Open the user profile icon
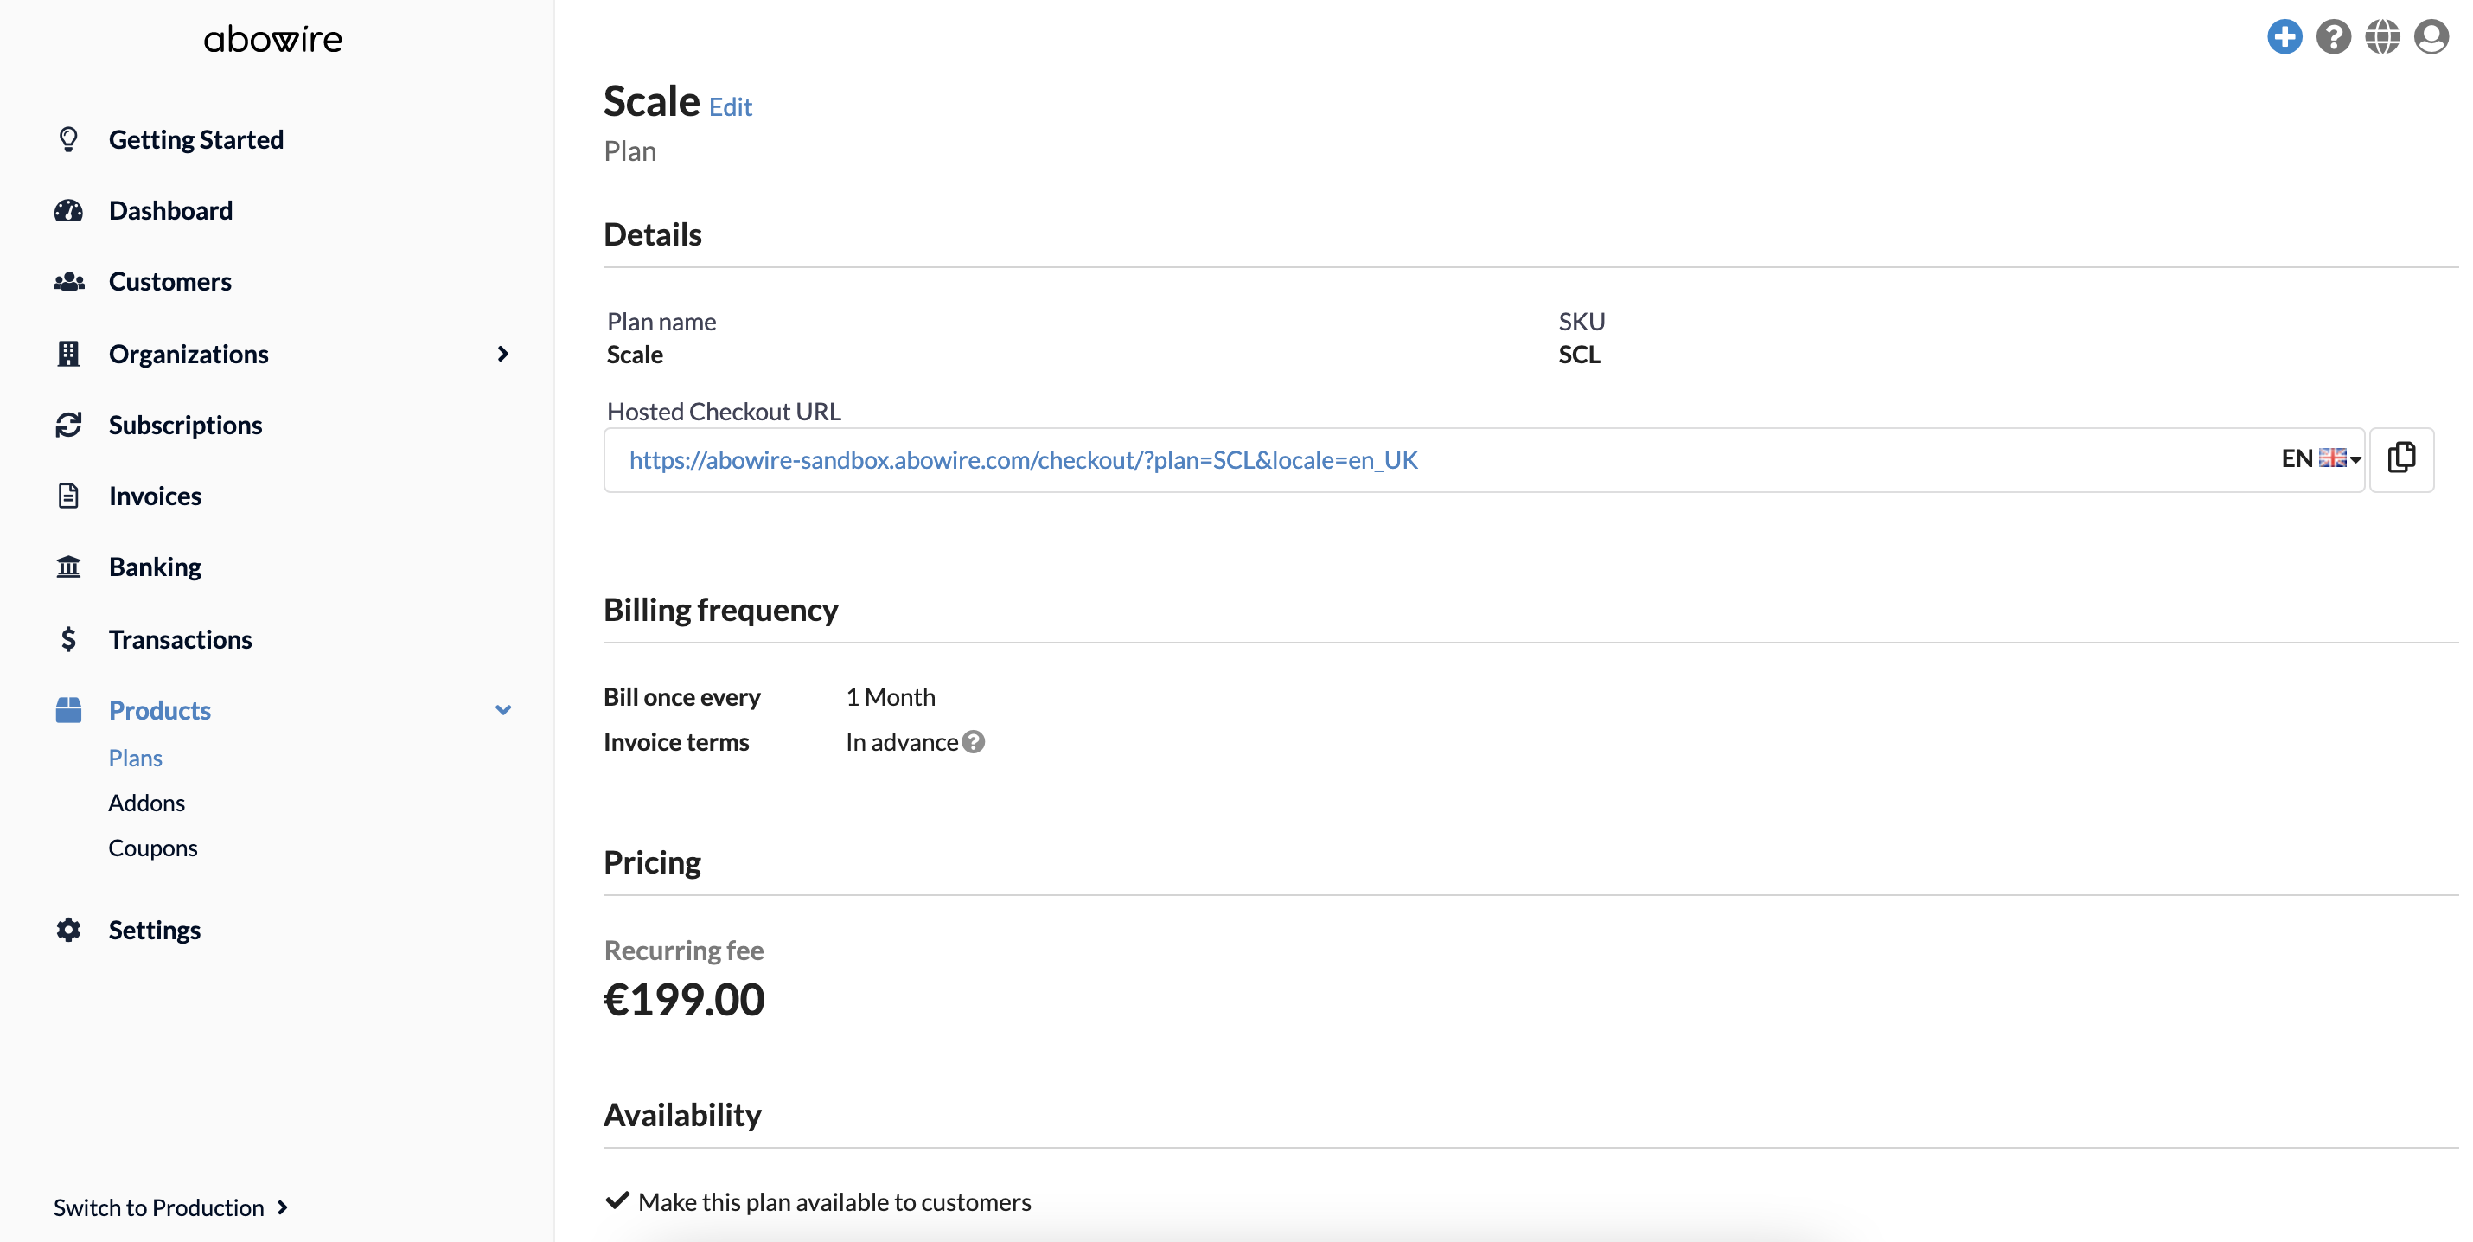Screen dimensions: 2473x1242 click(2431, 37)
